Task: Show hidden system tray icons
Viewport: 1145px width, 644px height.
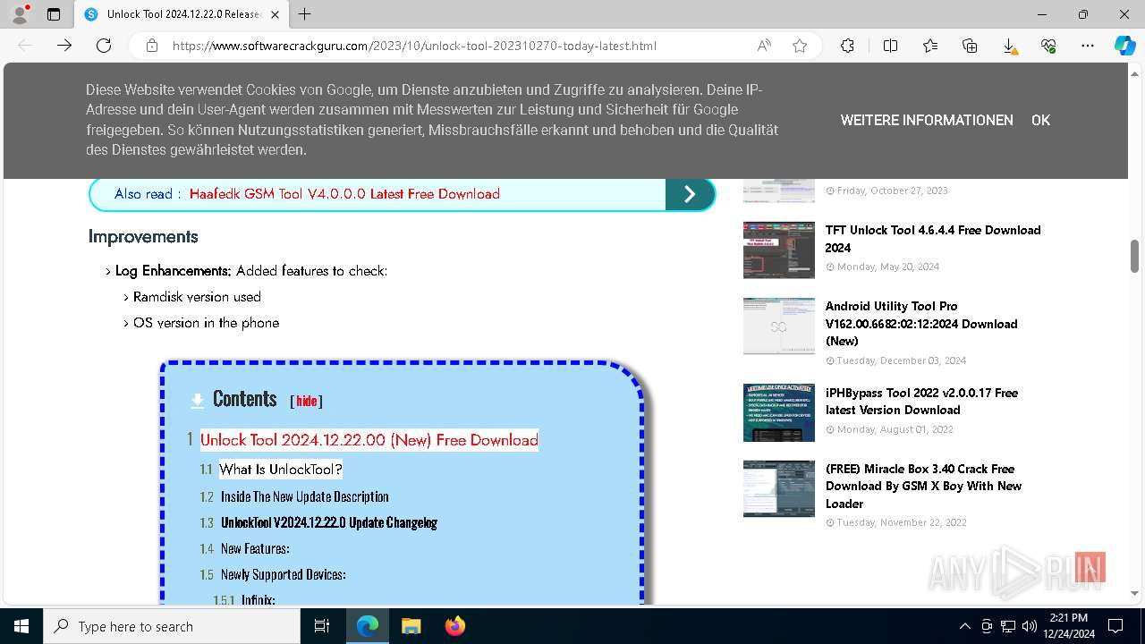Action: tap(964, 626)
